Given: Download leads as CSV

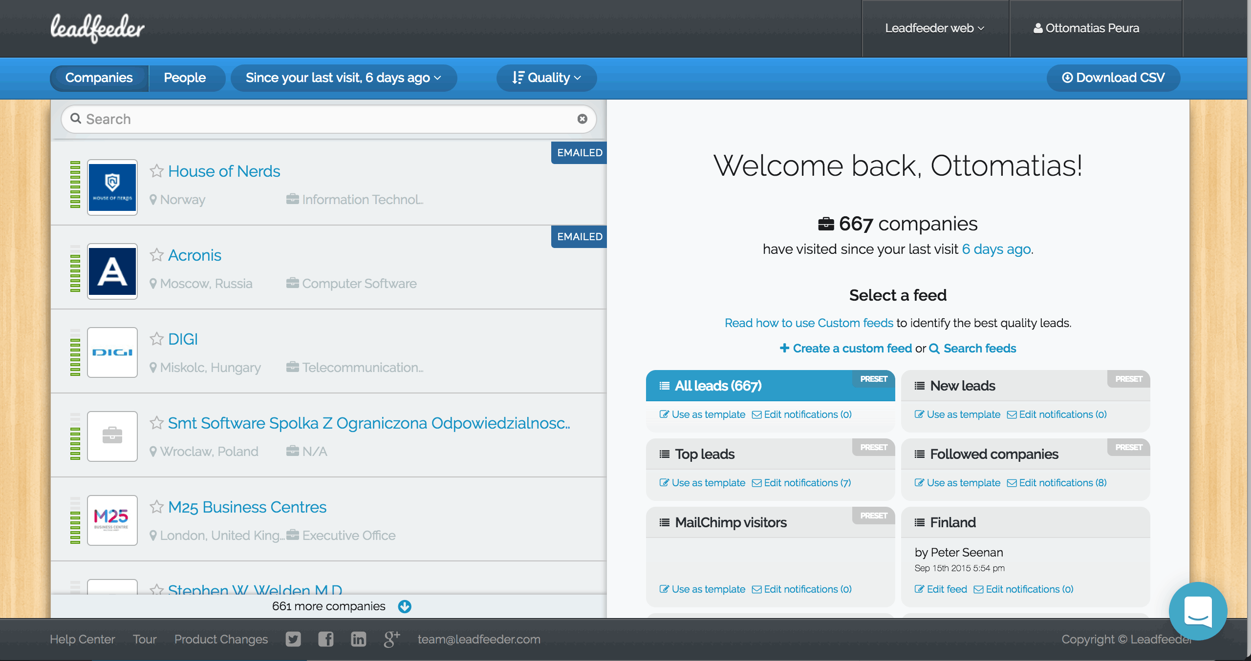Looking at the screenshot, I should point(1113,78).
